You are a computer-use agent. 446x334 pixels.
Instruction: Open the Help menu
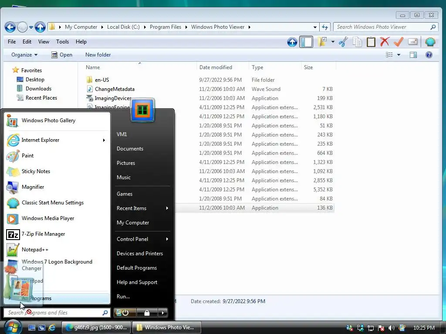[81, 42]
